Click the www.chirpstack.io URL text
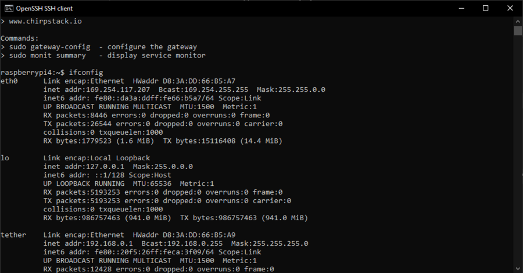This screenshot has height=273, width=523. (x=45, y=21)
